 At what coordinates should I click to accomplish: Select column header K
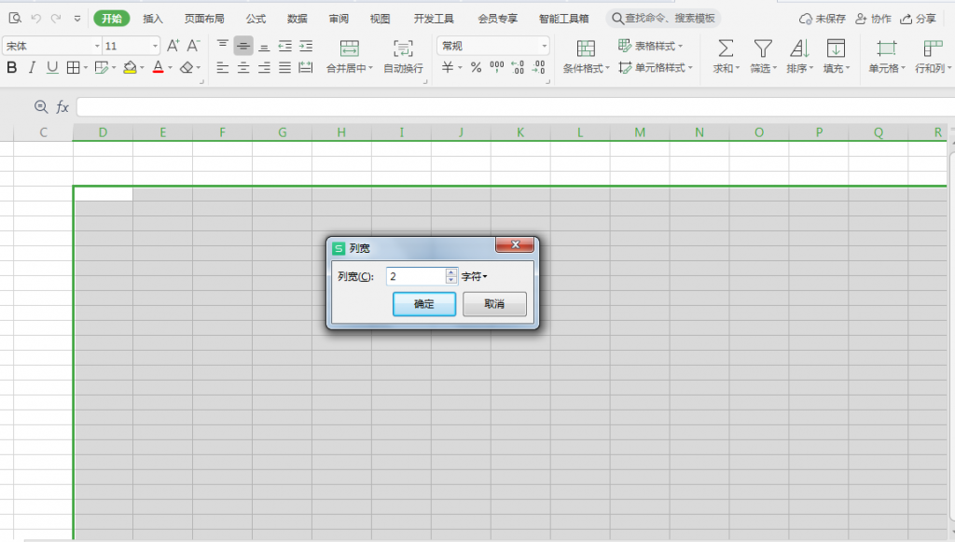520,132
